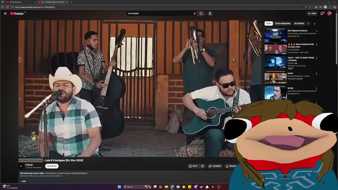The width and height of the screenshot is (338, 190).
Task: Open hashtag #MeMetíEnElRuedo link
Action: tap(28, 176)
